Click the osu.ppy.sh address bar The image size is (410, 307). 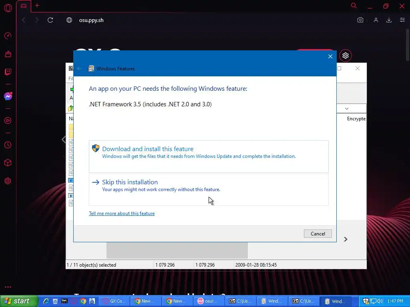coord(91,20)
